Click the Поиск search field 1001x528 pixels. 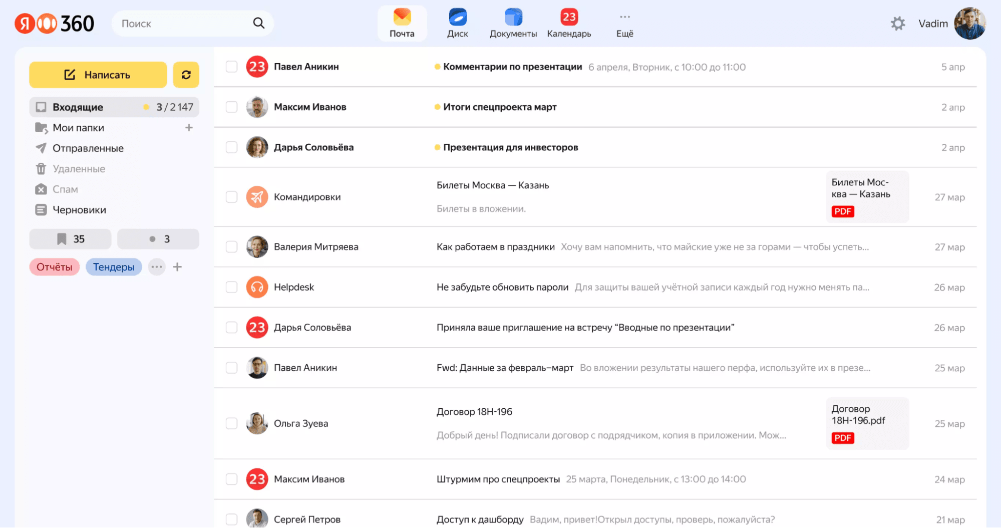192,23
